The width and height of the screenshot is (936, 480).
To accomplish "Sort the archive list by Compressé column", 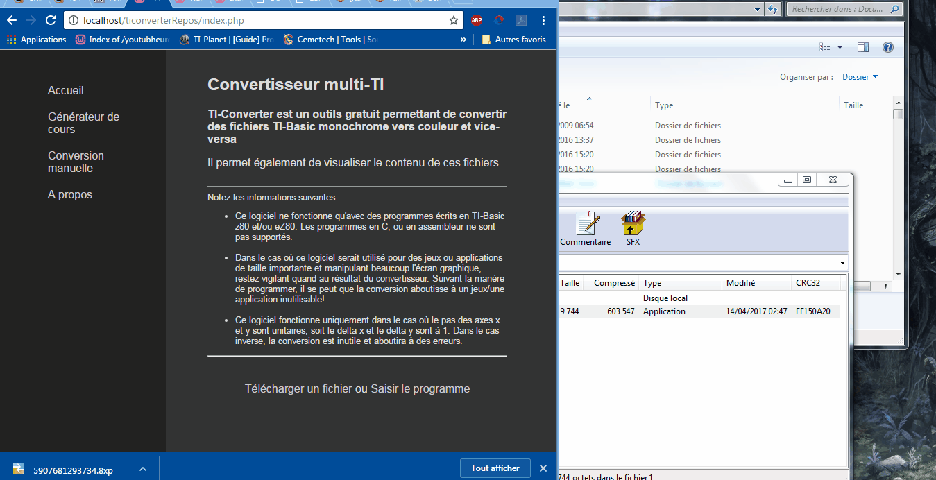I will pos(610,283).
